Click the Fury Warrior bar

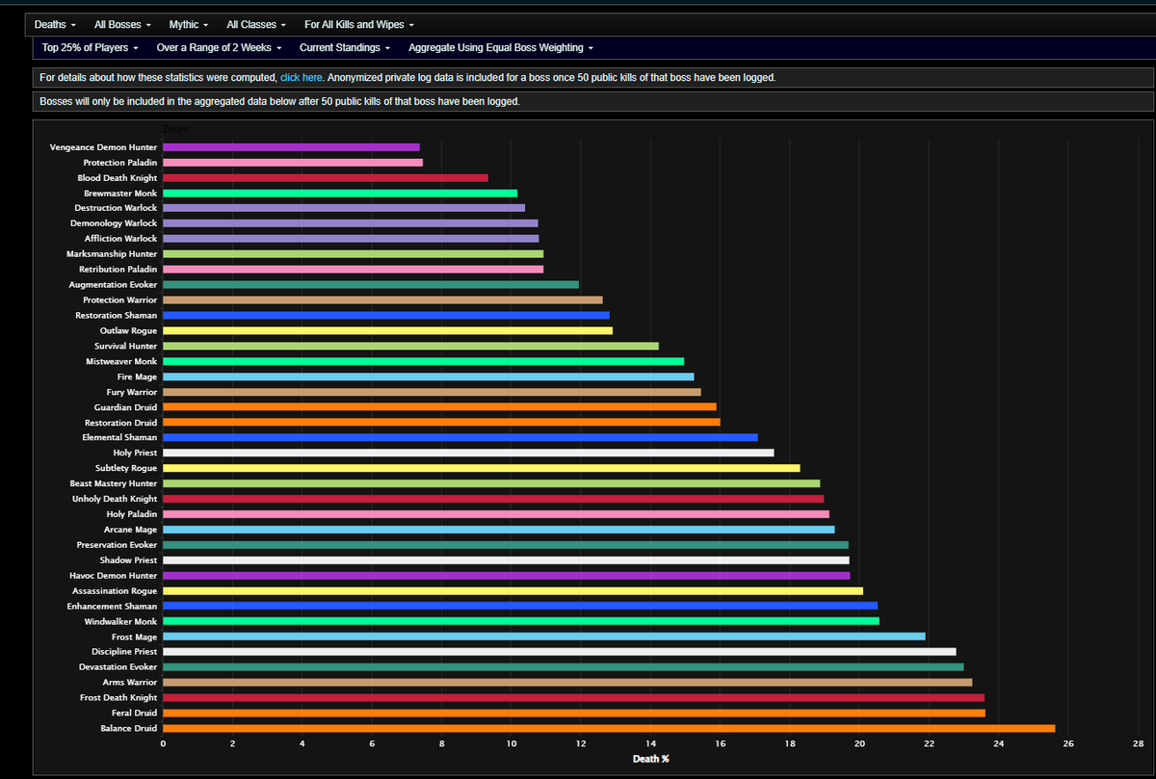(x=432, y=392)
